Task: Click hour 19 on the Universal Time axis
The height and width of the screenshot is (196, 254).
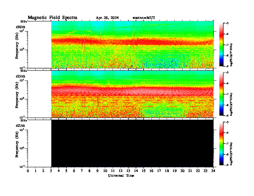Action: 174,171
